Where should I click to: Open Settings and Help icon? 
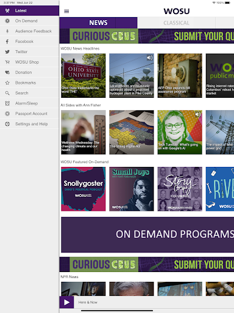(7, 124)
